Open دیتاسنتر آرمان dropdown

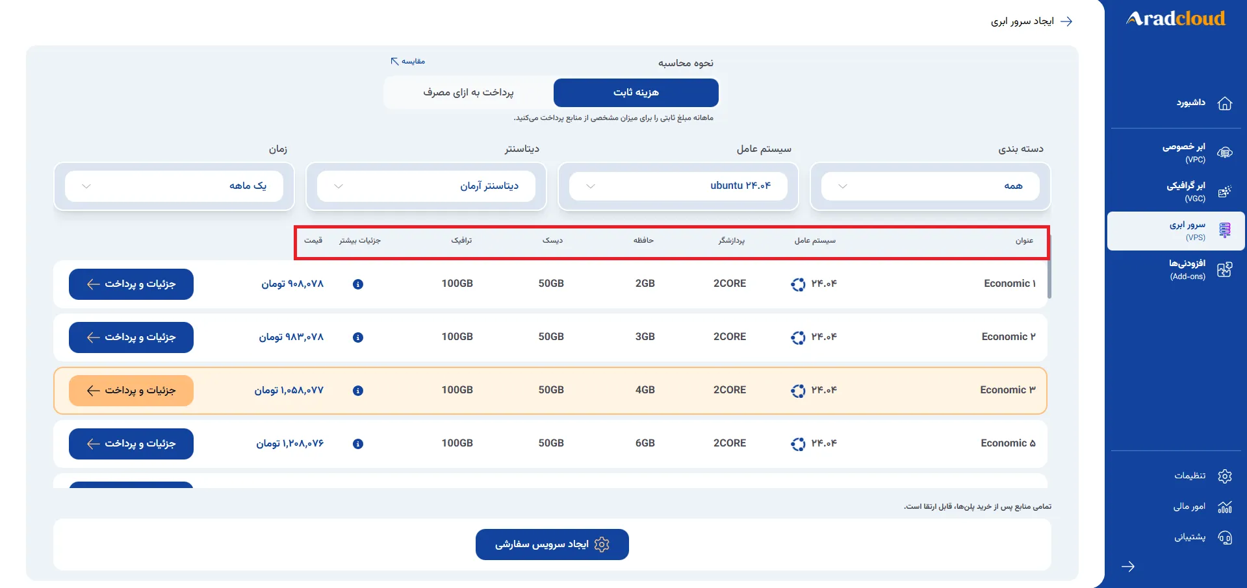point(426,186)
